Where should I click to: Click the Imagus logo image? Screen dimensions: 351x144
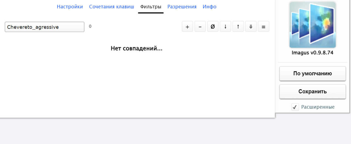(x=313, y=25)
